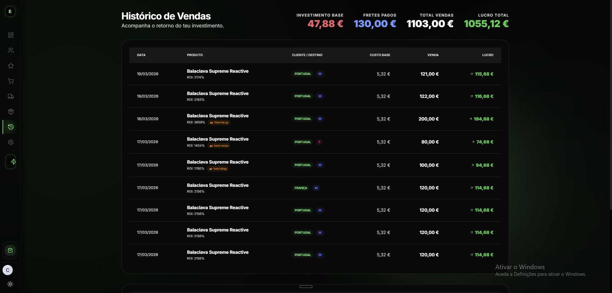The height and width of the screenshot is (293, 612).
Task: Click the E logo in the sidebar
Action: [x=10, y=11]
